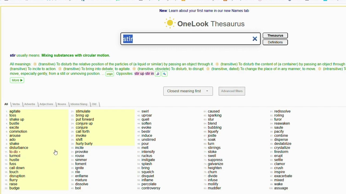Switch to the Verbs tab

click(16, 104)
